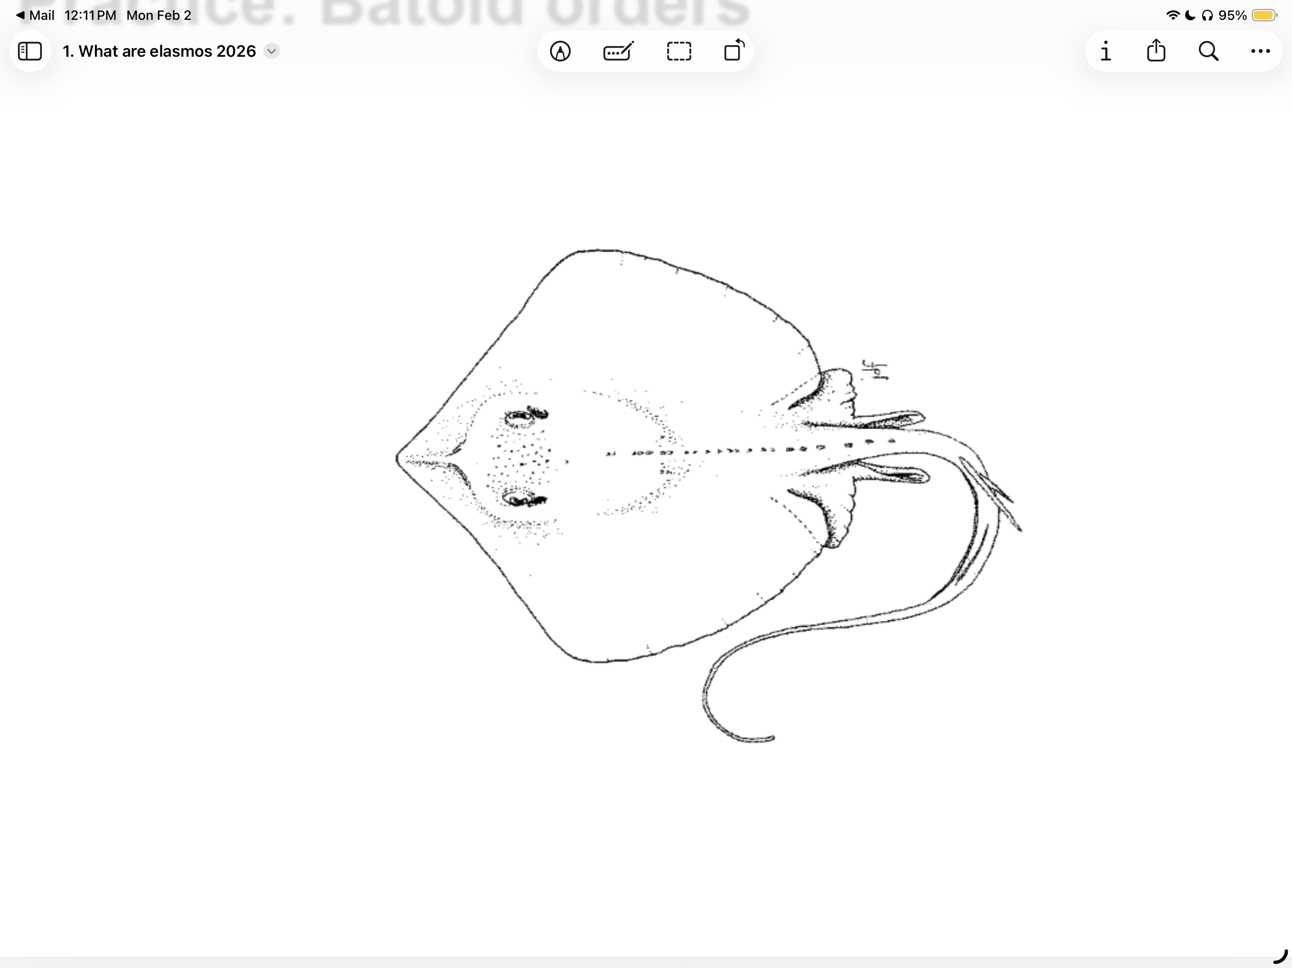
Task: Click the '1. What are elasmos 2026' title
Action: pyautogui.click(x=159, y=52)
